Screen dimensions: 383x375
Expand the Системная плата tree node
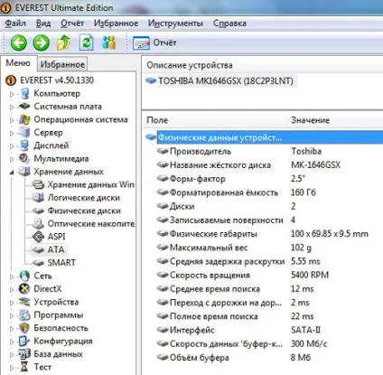click(12, 107)
